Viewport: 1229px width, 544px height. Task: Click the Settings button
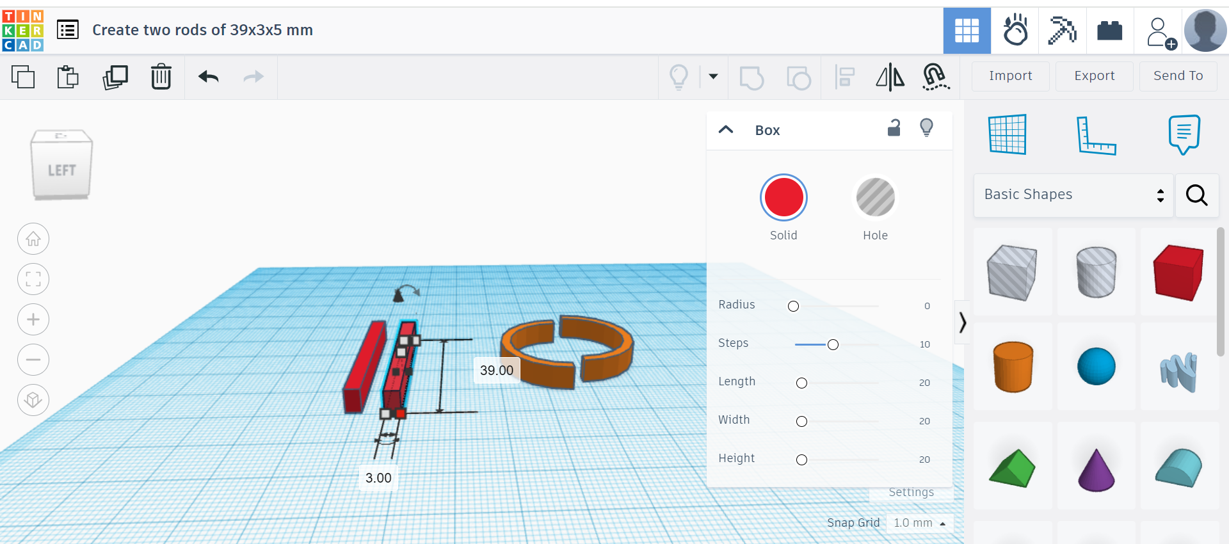(x=911, y=492)
